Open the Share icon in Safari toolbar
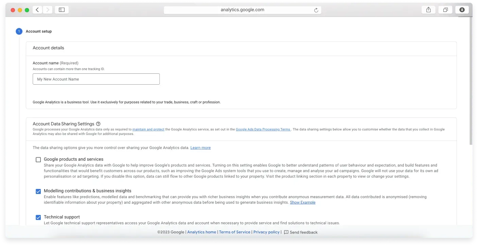This screenshot has height=246, width=478. point(428,10)
